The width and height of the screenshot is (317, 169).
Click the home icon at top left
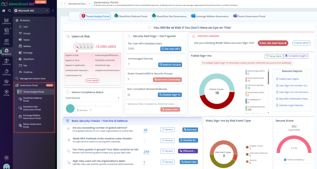pyautogui.click(x=4, y=11)
